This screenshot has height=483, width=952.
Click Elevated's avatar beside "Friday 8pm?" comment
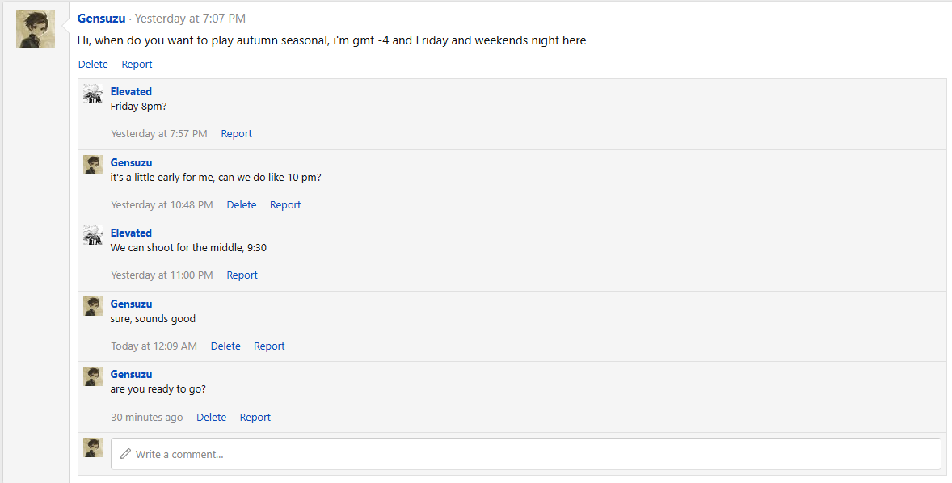pyautogui.click(x=92, y=94)
